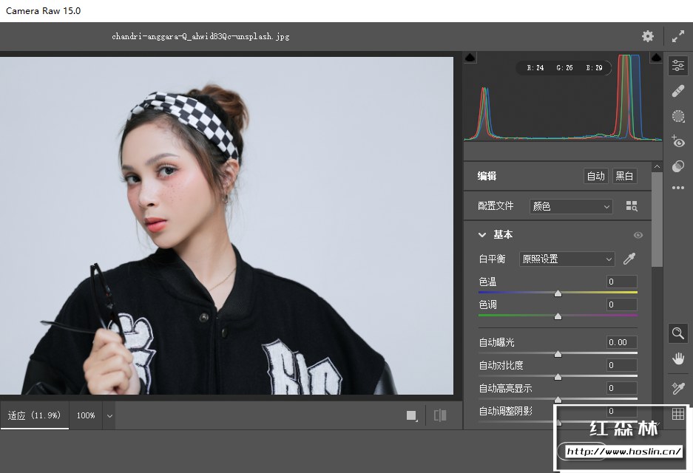Screen dimensions: 693x473
Task: Click the 色温 temperature slider handle
Action: [558, 293]
